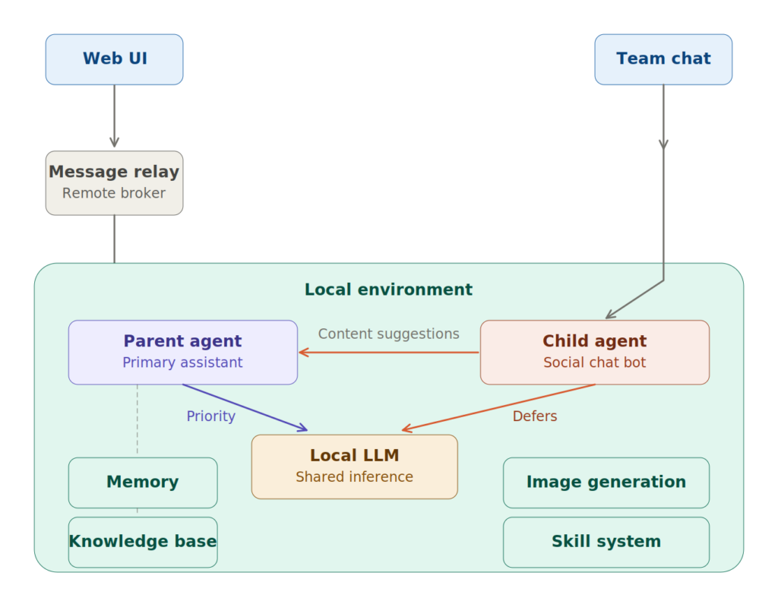Select the Shared inference subtitle text

354,477
